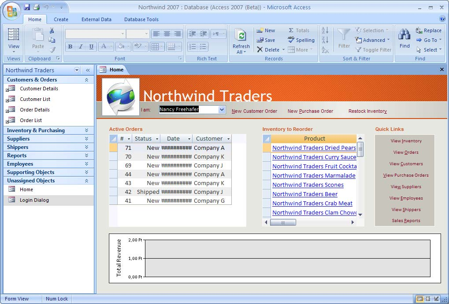Open the External Data ribbon tab
The width and height of the screenshot is (449, 304).
click(96, 19)
